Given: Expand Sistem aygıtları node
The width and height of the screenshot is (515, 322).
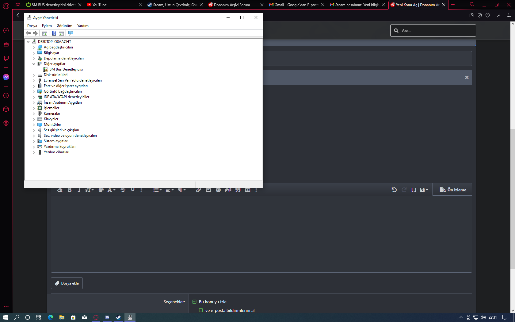Looking at the screenshot, I should [x=34, y=141].
